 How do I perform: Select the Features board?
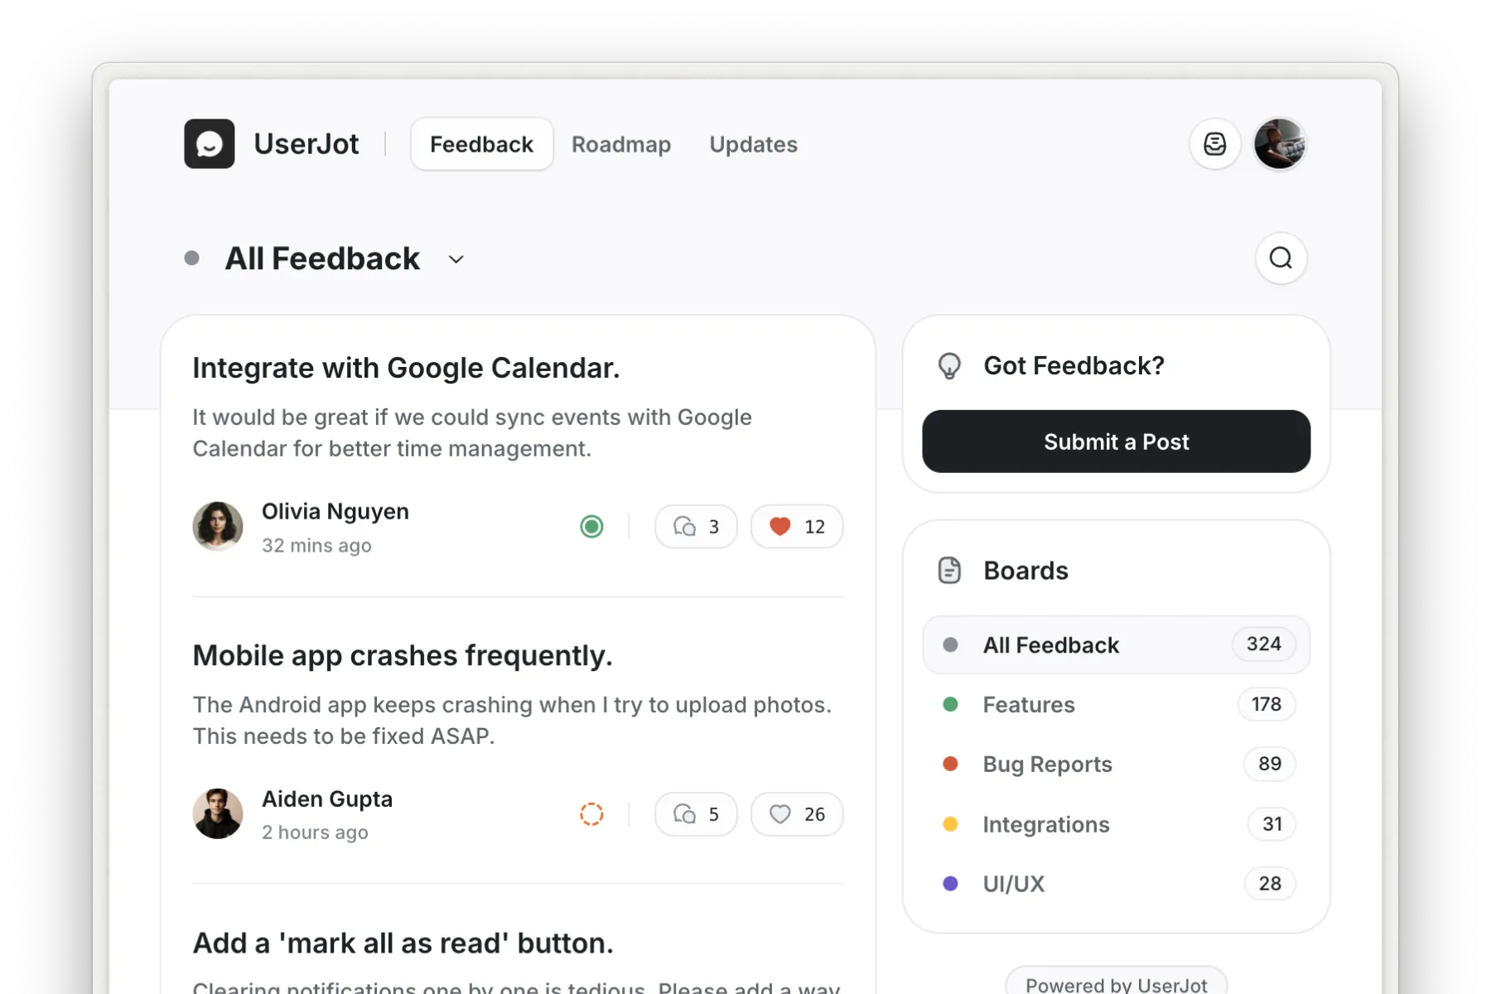pyautogui.click(x=1116, y=704)
